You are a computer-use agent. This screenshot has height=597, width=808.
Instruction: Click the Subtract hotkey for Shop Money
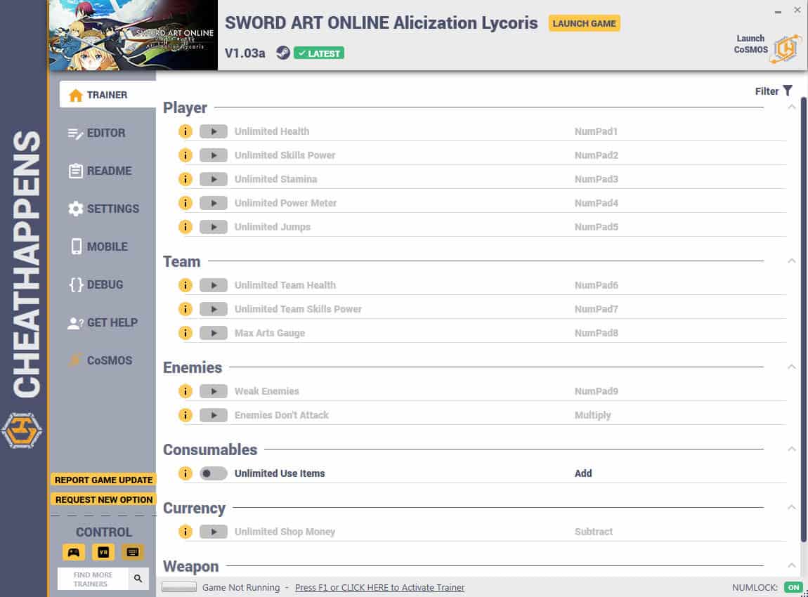coord(594,532)
